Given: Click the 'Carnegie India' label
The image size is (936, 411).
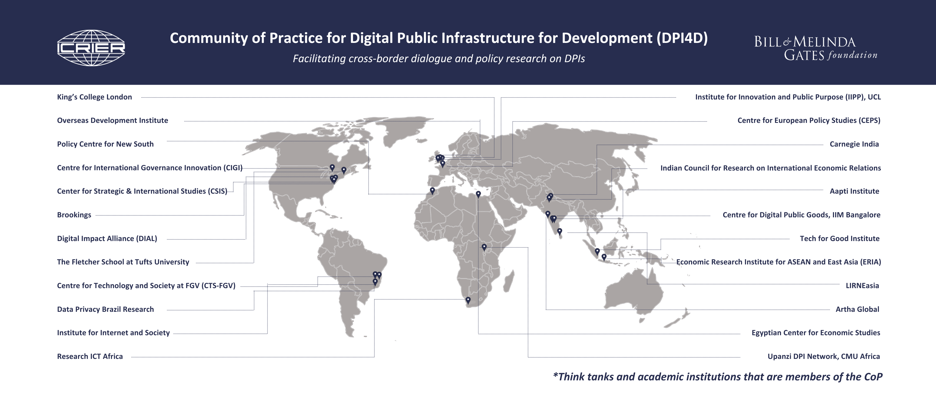Looking at the screenshot, I should tap(854, 144).
